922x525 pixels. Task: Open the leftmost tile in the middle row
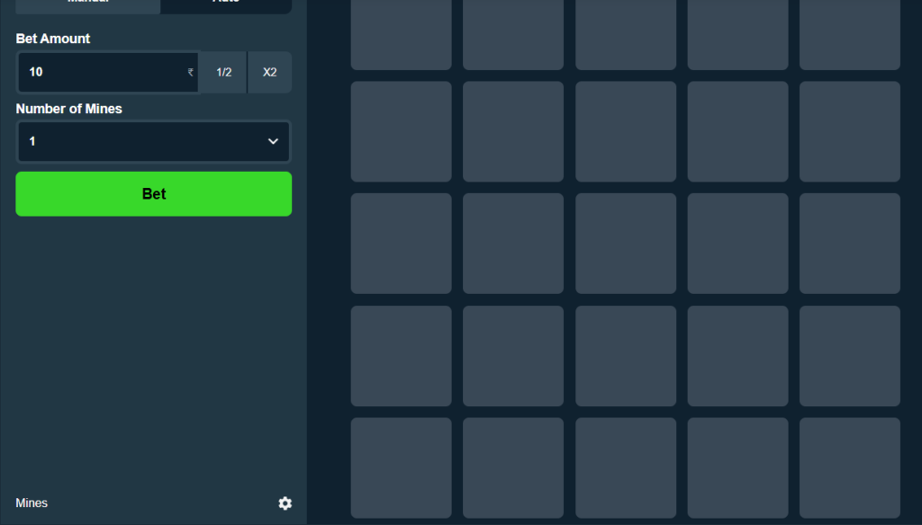(401, 244)
